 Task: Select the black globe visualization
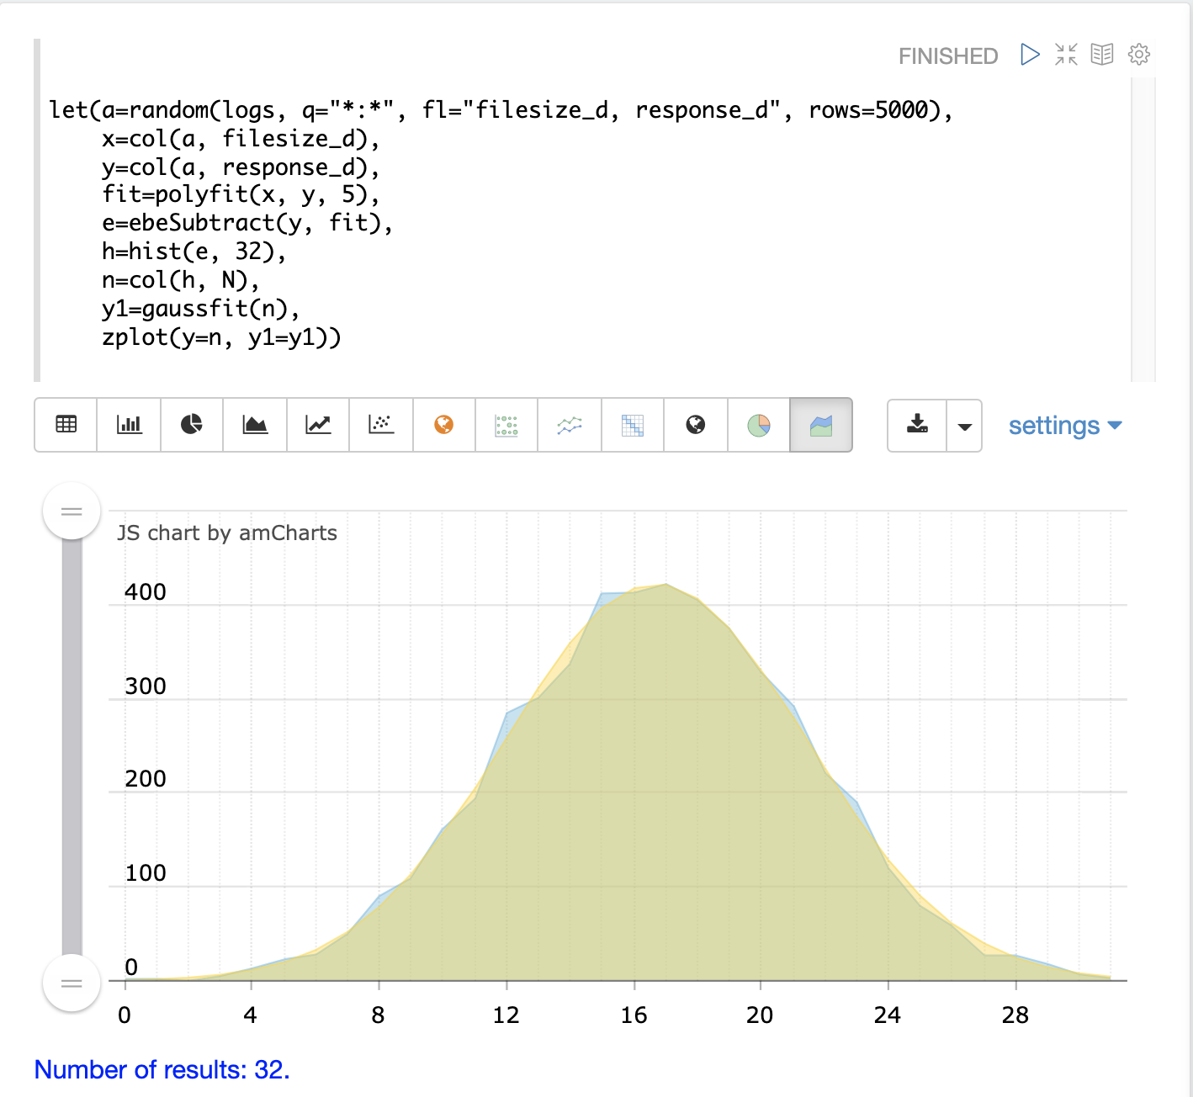(x=696, y=425)
